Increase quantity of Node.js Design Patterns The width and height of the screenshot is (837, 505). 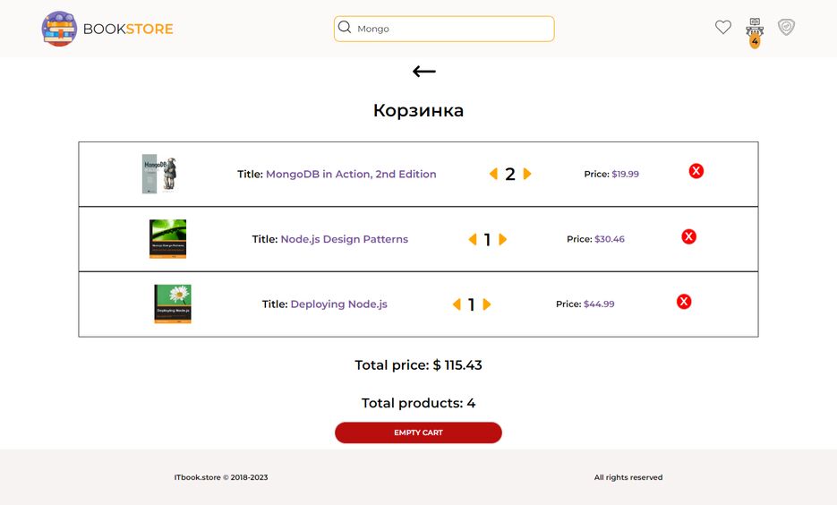tap(502, 239)
